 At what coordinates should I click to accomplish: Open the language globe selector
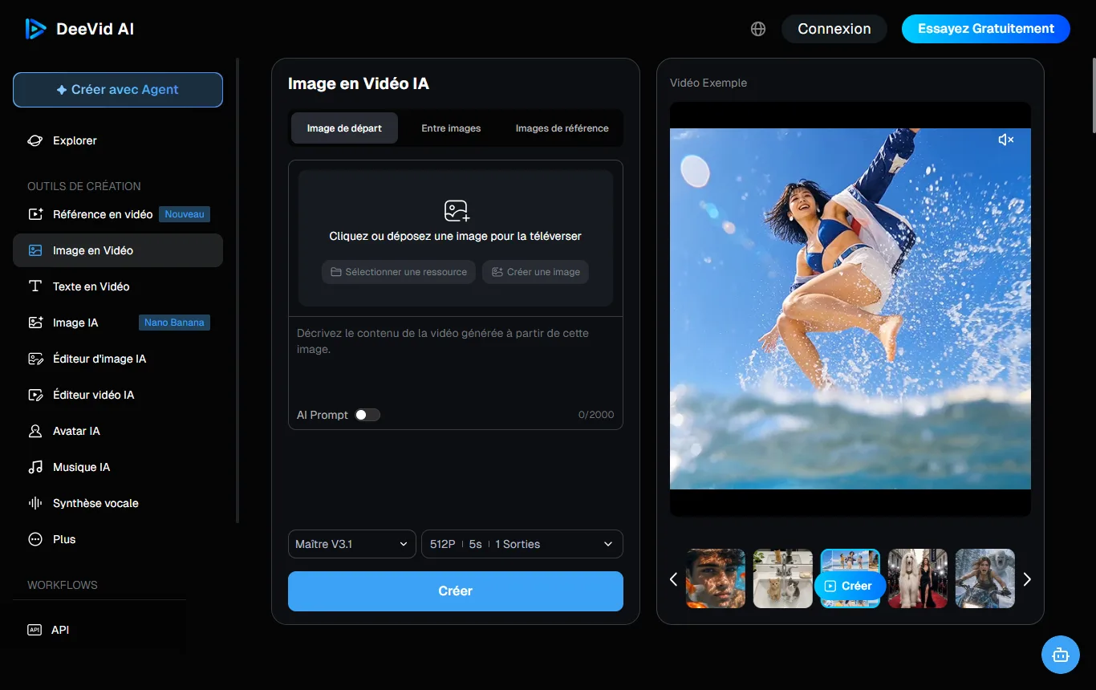tap(758, 29)
